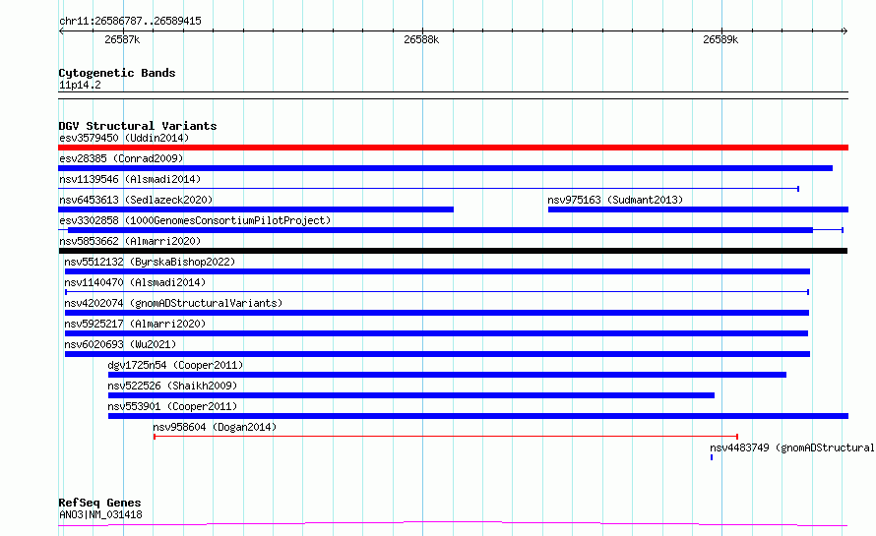Click the right arrow of the ruler
Image resolution: width=876 pixels, height=536 pixels.
click(x=845, y=31)
